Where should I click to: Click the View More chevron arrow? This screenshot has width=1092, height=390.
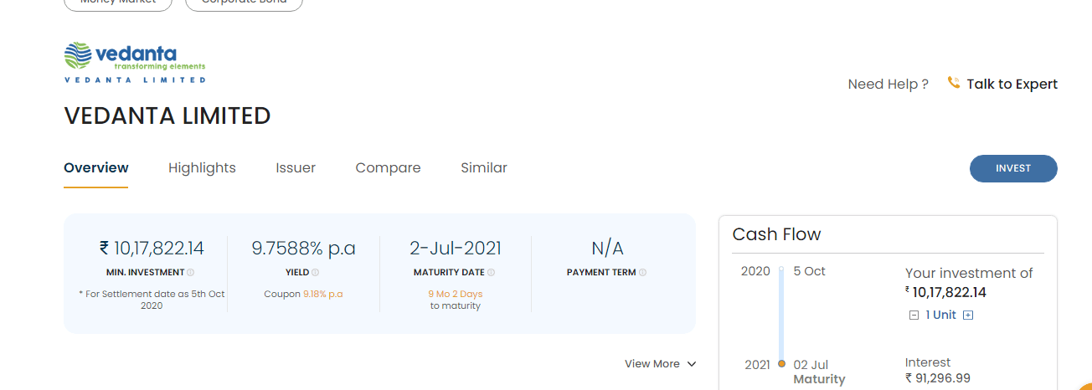692,364
